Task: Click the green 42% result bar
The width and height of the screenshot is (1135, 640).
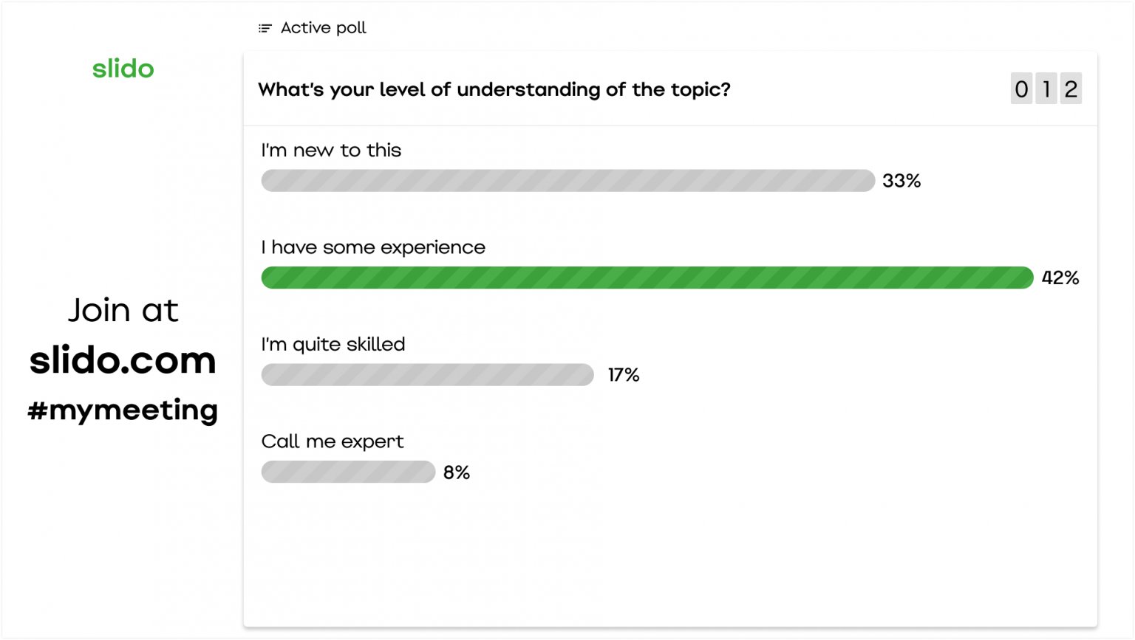Action: [x=647, y=278]
